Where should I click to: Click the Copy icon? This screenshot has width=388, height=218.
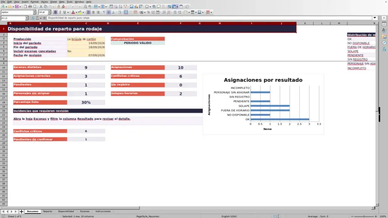point(45,6)
